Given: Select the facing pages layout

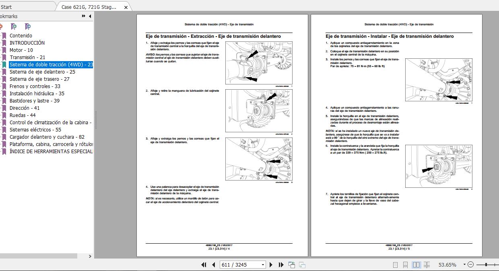Looking at the screenshot, I should (416, 265).
